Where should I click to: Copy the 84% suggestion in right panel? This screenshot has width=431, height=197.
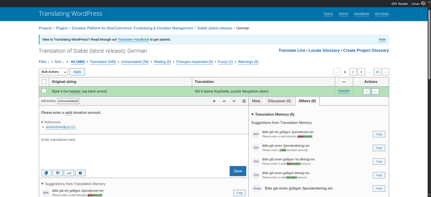pos(379,134)
